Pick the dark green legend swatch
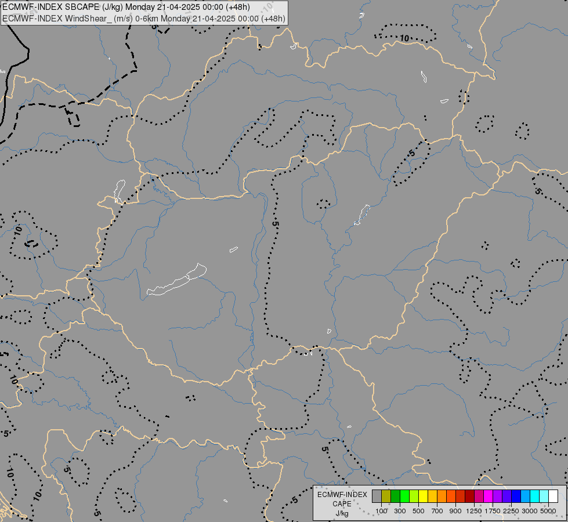Viewport: 568px width, 522px height. coord(395,496)
